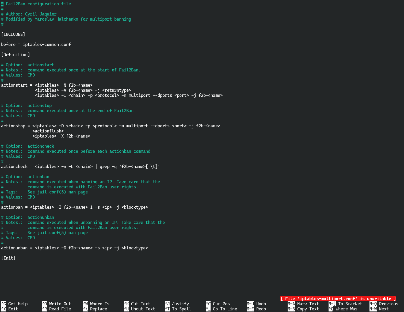Click the To Bracket shortcut
404x312 pixels.
point(350,304)
